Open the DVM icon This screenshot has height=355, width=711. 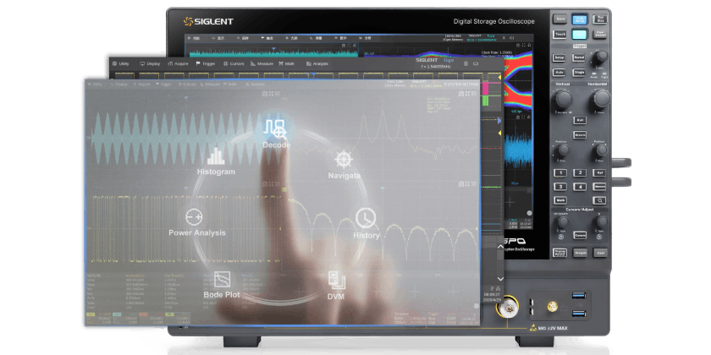coord(336,281)
